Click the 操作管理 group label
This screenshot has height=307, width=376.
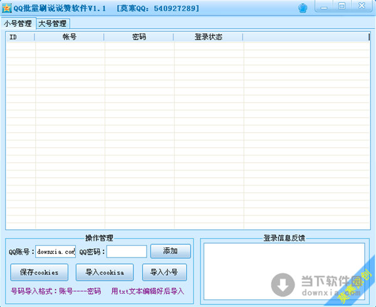pyautogui.click(x=99, y=238)
